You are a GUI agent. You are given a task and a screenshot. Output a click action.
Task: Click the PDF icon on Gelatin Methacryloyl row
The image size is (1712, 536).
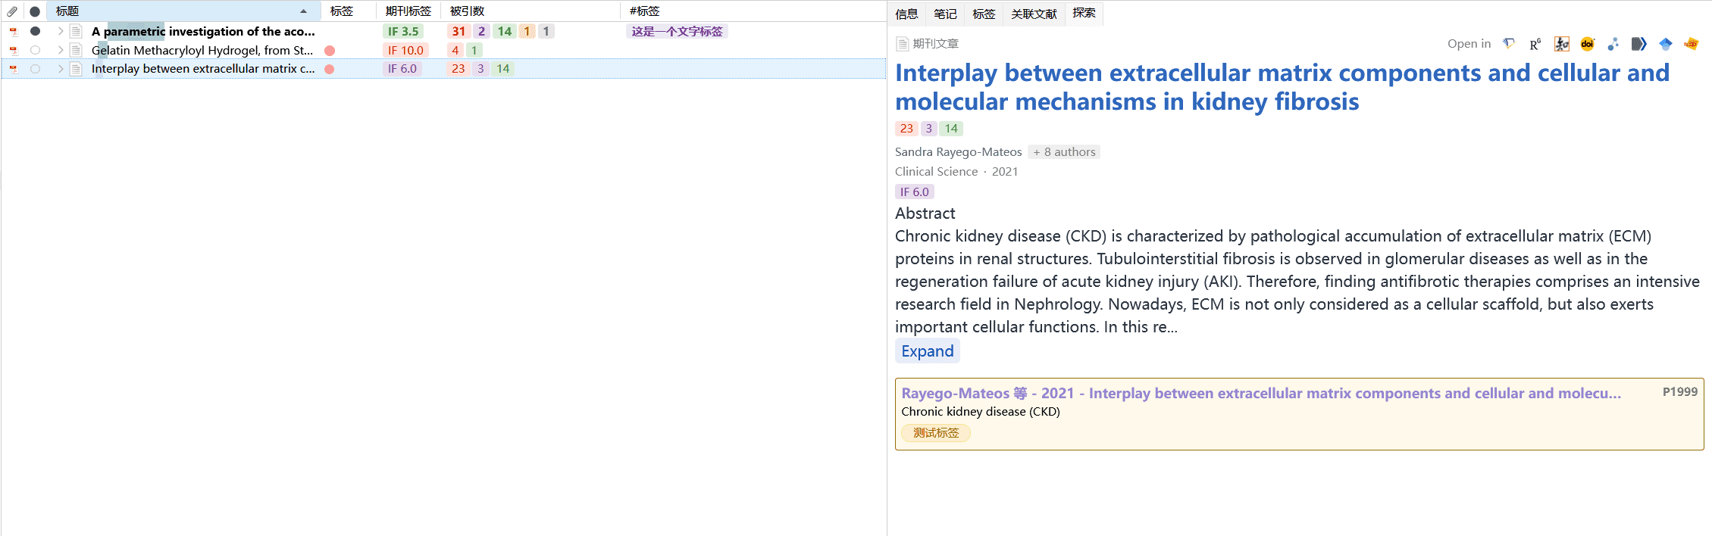14,51
